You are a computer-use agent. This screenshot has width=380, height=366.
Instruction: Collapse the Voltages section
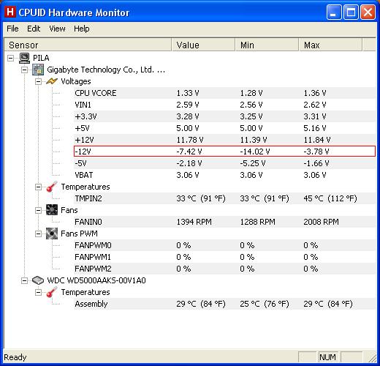pos(38,81)
